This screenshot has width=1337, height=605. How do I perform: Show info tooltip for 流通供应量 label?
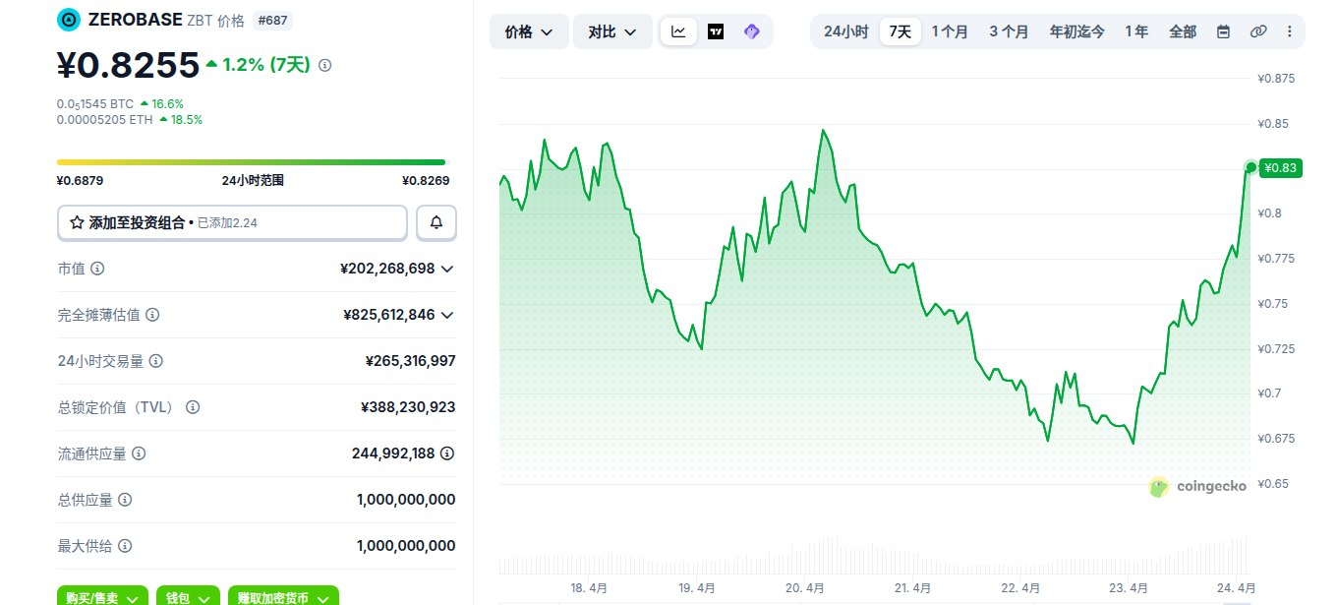139,454
